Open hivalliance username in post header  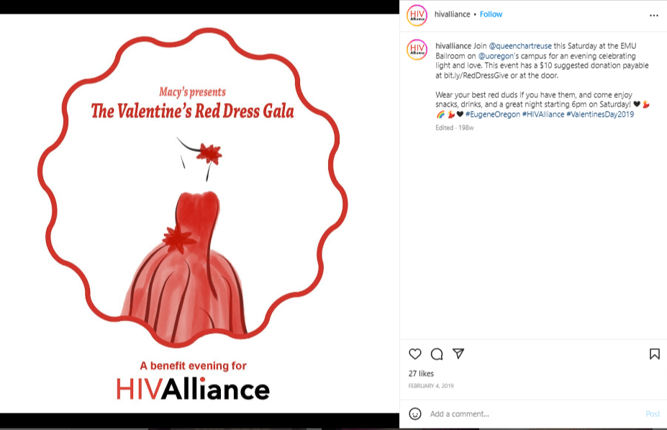[x=452, y=14]
